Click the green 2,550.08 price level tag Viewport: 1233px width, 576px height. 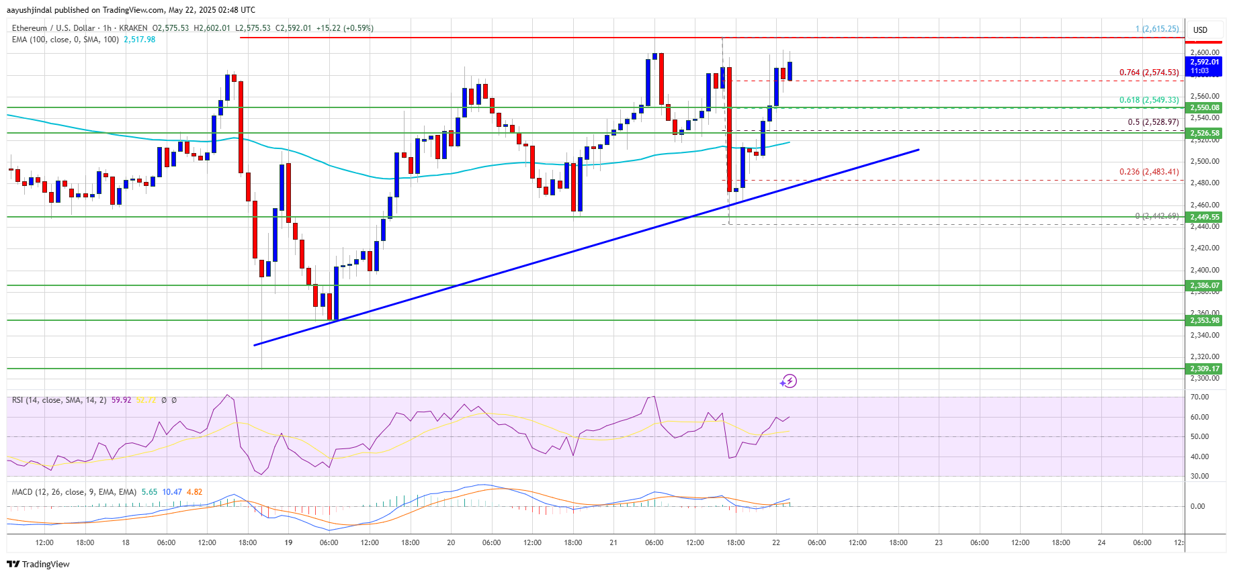[1204, 107]
